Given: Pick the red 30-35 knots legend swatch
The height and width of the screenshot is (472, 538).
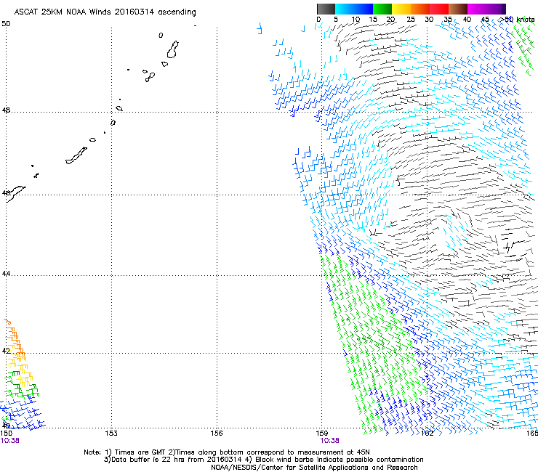Looking at the screenshot, I should pyautogui.click(x=439, y=9).
